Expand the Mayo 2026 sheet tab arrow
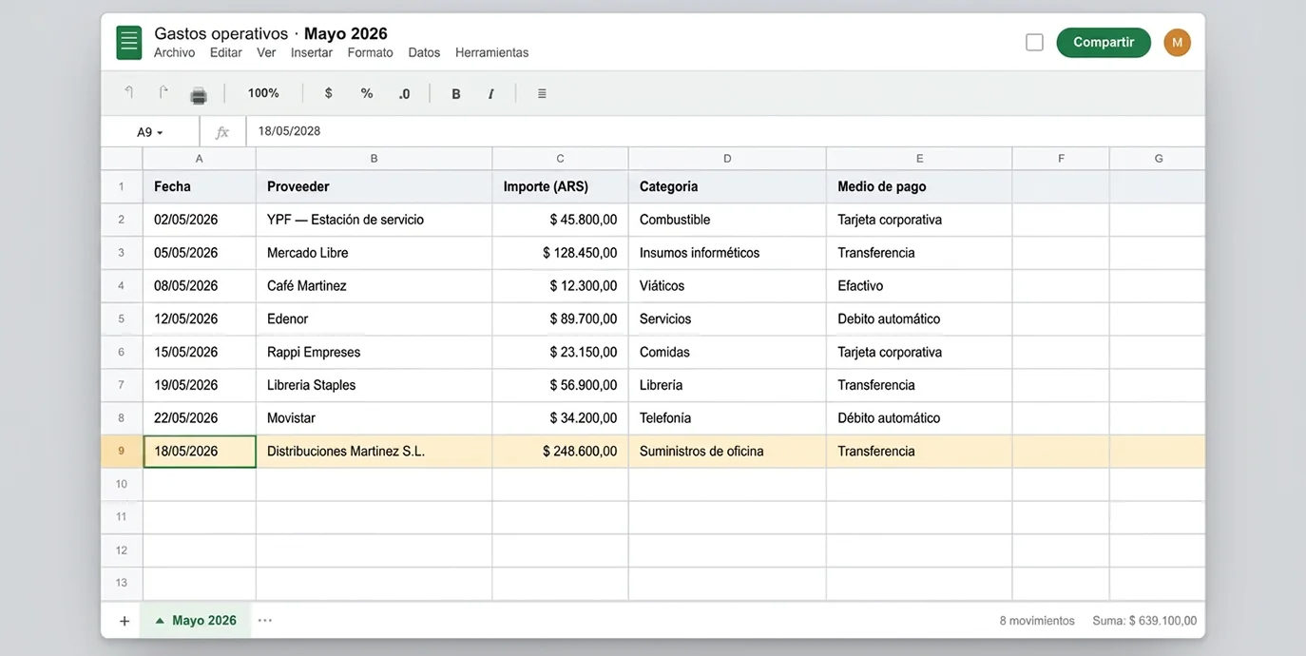 point(160,621)
